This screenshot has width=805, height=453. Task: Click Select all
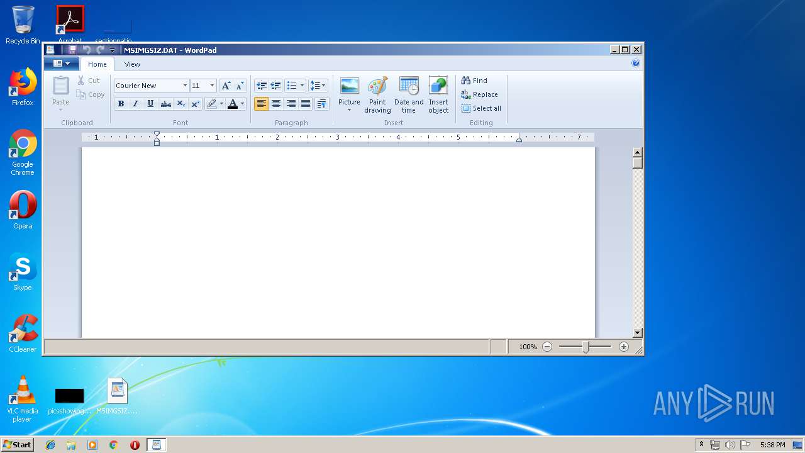[481, 108]
